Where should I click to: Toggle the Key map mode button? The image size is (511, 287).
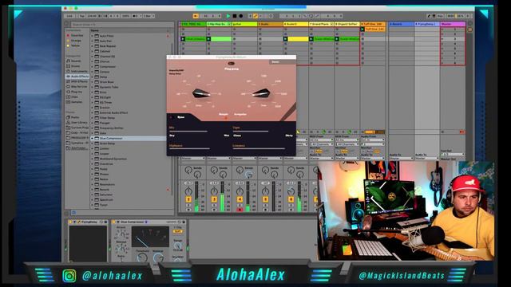(441, 16)
